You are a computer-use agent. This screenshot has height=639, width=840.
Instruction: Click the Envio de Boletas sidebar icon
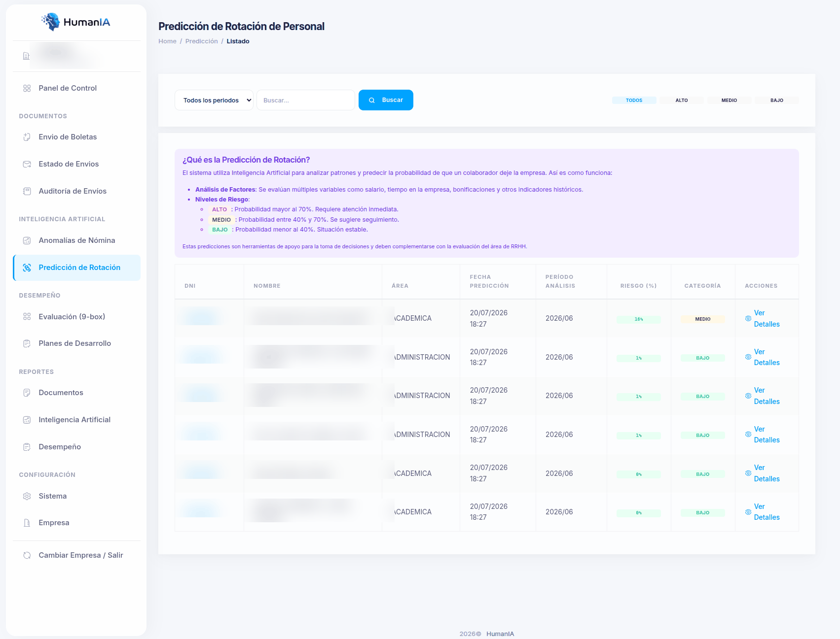point(27,137)
